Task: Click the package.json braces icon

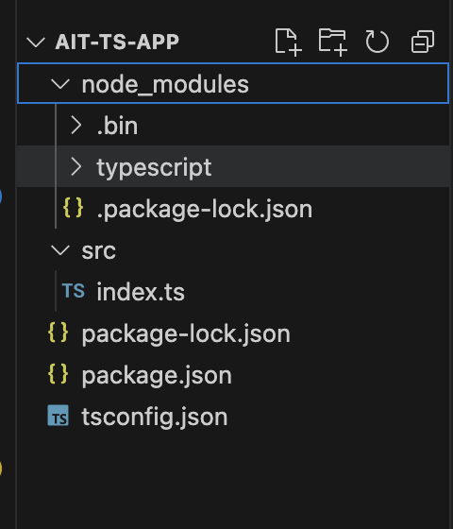Action: pyautogui.click(x=58, y=374)
